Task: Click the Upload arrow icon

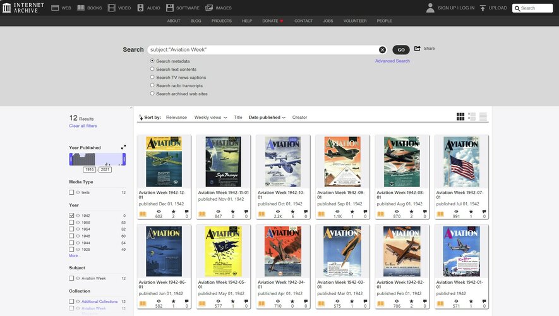Action: coord(483,8)
